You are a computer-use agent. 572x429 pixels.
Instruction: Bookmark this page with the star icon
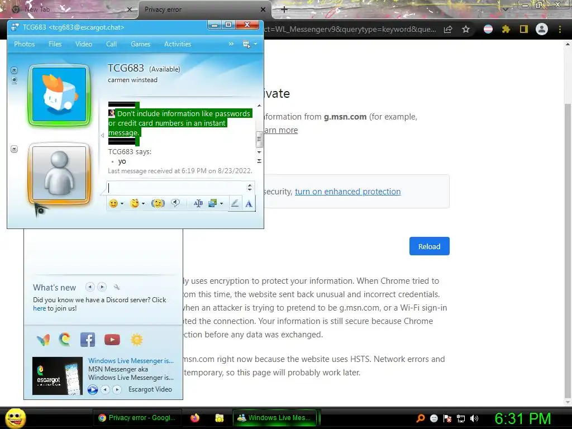pyautogui.click(x=466, y=29)
